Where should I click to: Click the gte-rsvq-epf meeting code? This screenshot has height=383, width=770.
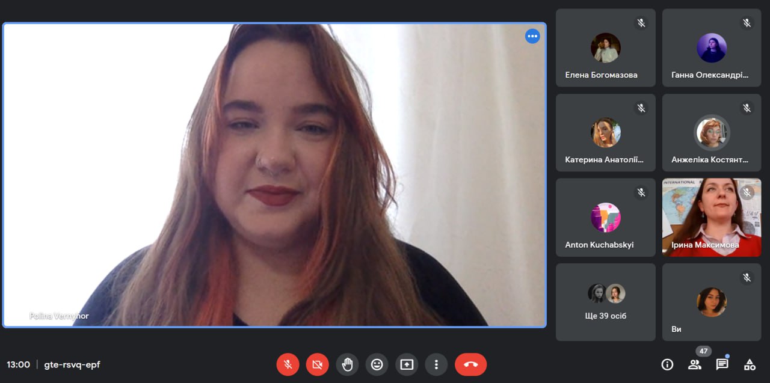click(72, 365)
